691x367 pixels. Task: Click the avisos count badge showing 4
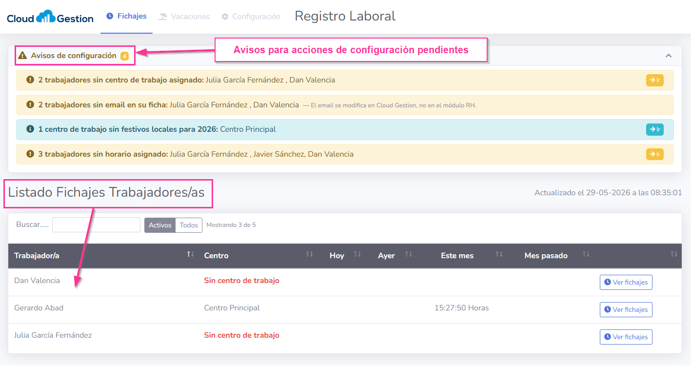[124, 56]
